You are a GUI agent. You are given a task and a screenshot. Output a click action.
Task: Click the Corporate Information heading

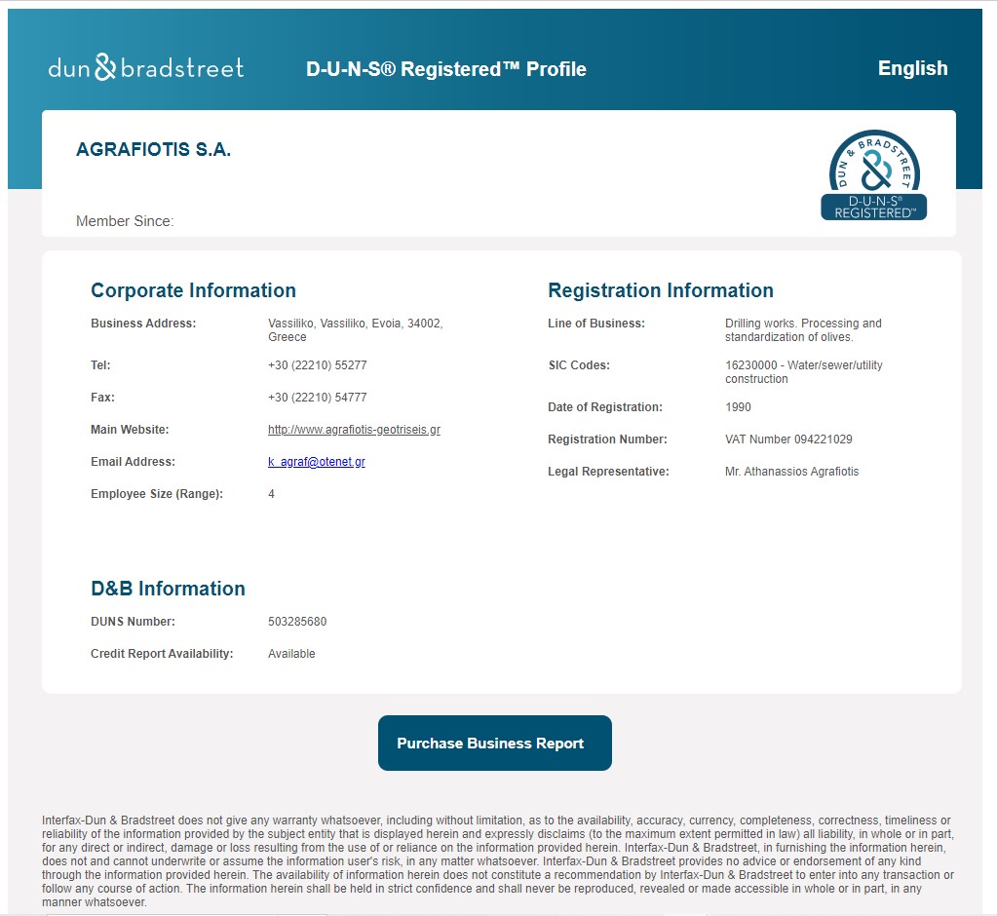coord(193,290)
